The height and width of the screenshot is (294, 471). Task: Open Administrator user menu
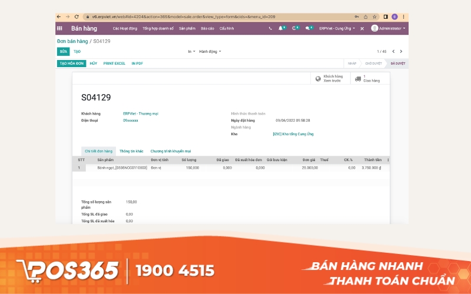(x=388, y=28)
